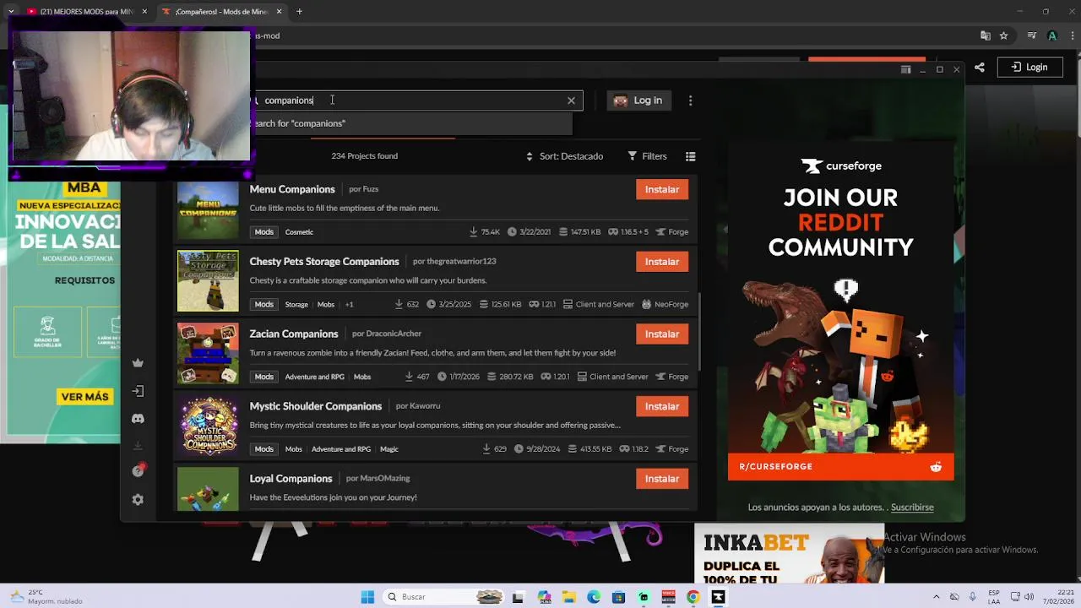The image size is (1081, 608).
Task: Open the three-dot more options menu
Action: 690,100
